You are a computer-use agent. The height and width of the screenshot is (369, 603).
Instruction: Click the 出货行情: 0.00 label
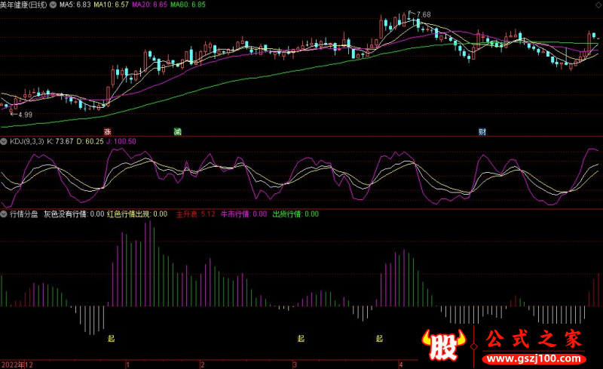point(295,214)
